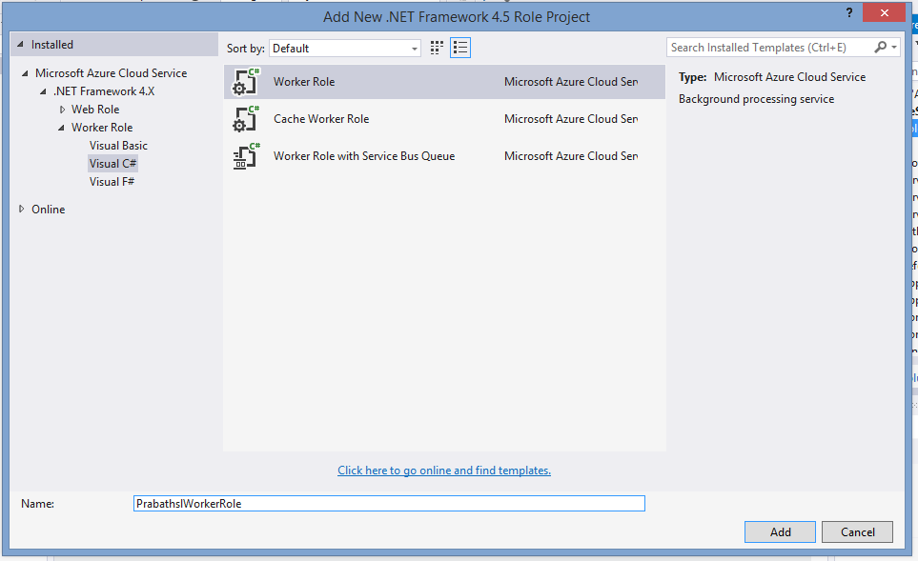Screen dimensions: 918x561
Task: Select the Worker Role template icon
Action: point(246,82)
